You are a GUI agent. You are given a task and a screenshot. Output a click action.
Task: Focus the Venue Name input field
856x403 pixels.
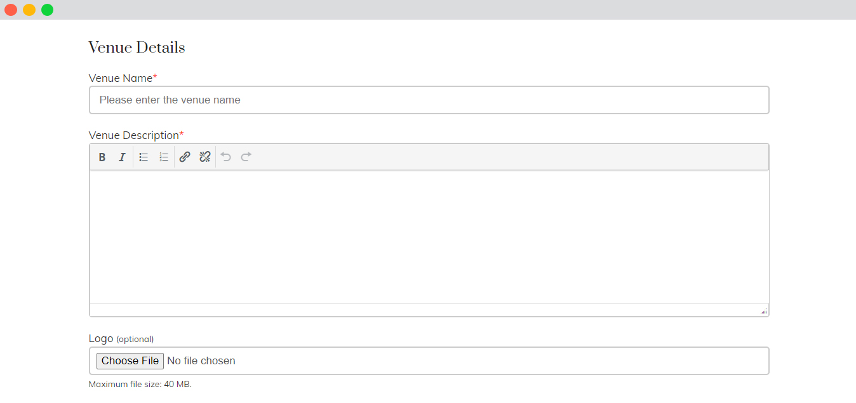click(429, 100)
